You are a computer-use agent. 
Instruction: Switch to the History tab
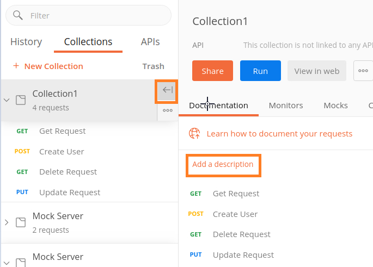[26, 42]
